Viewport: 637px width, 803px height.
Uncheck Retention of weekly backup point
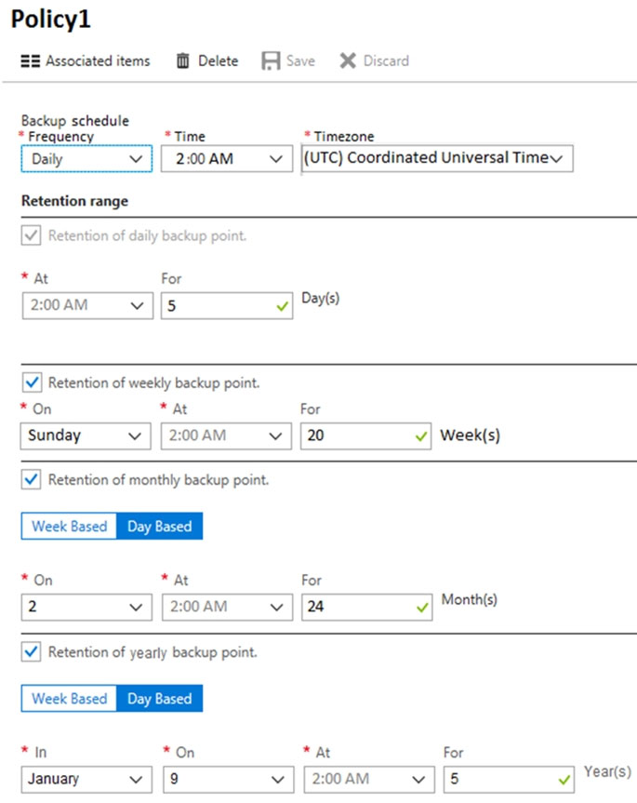[x=31, y=381]
